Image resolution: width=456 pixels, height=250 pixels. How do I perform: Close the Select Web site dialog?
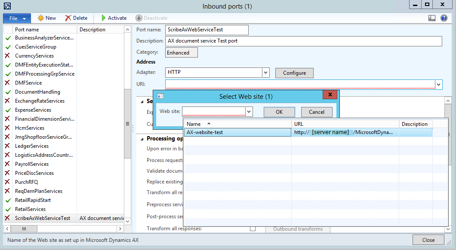330,95
